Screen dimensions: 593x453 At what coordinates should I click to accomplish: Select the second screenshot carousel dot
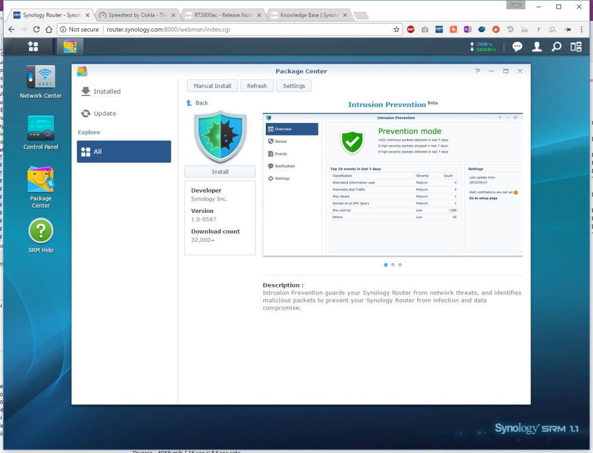point(393,265)
